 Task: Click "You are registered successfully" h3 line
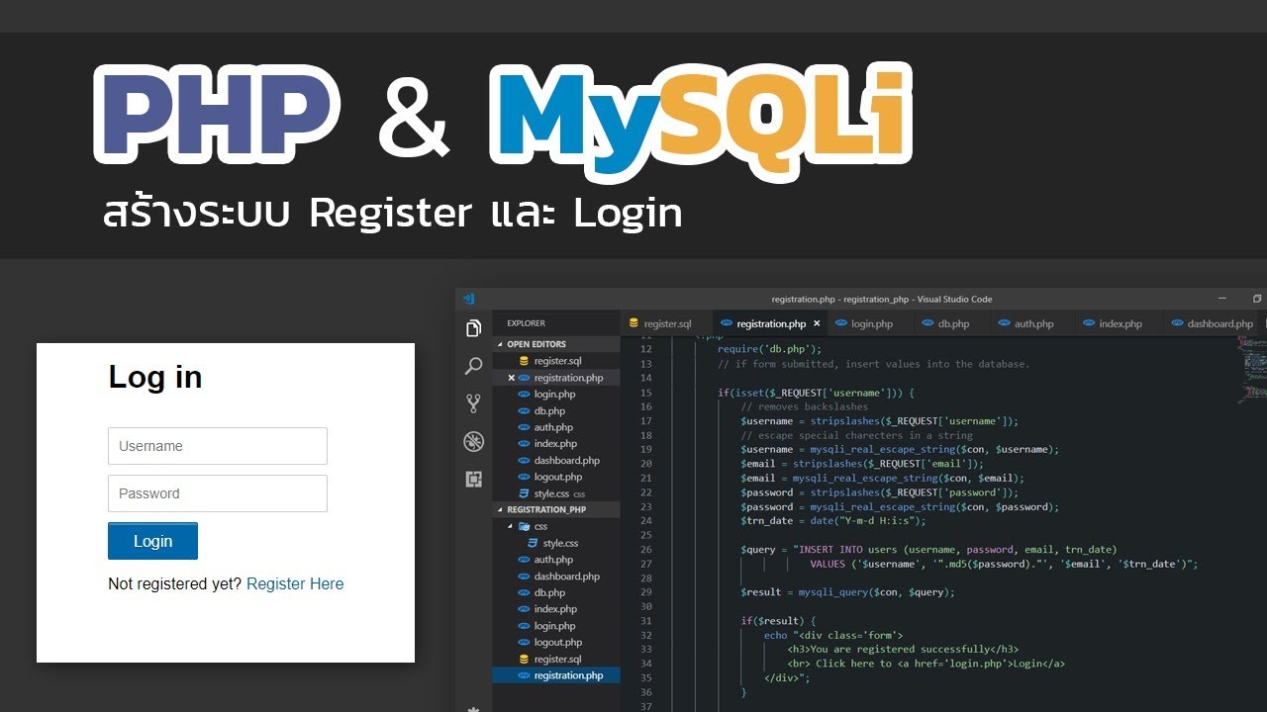click(903, 649)
